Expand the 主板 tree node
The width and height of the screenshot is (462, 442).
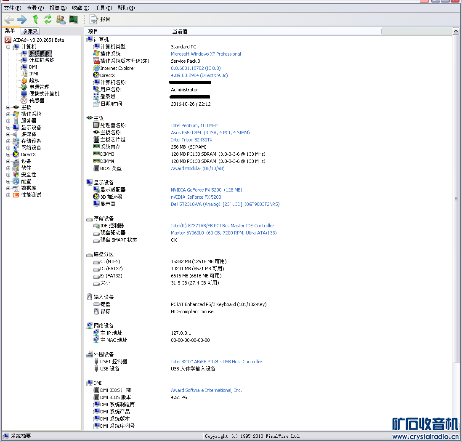[8, 108]
